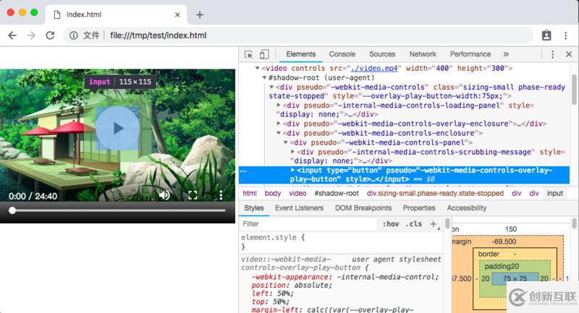The width and height of the screenshot is (579, 313).
Task: Expand the scrubbing-message div node
Action: point(292,152)
